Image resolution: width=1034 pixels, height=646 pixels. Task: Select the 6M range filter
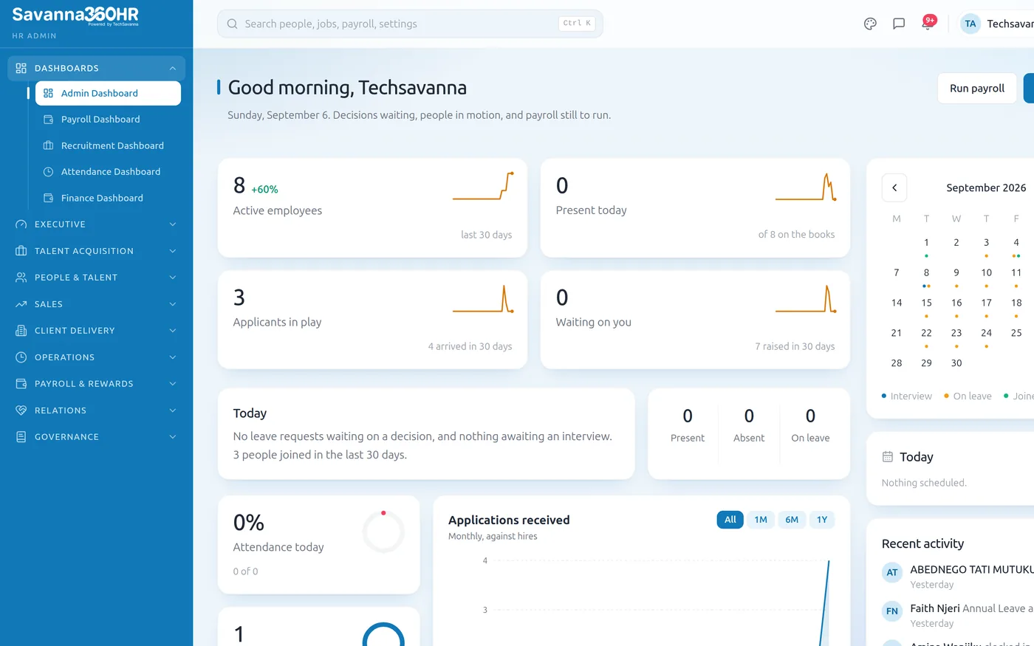[x=792, y=520]
